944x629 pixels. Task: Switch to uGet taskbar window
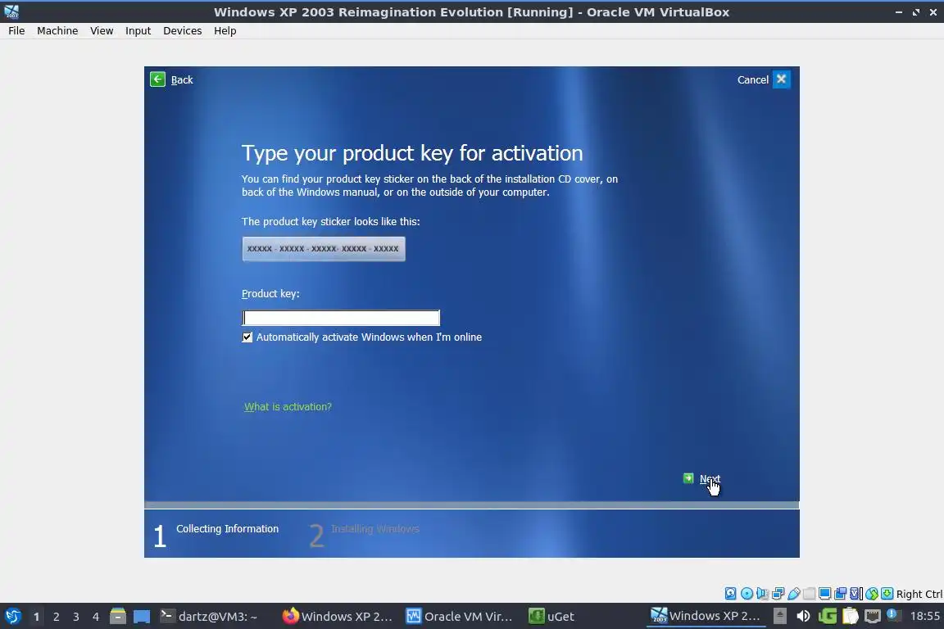click(551, 617)
